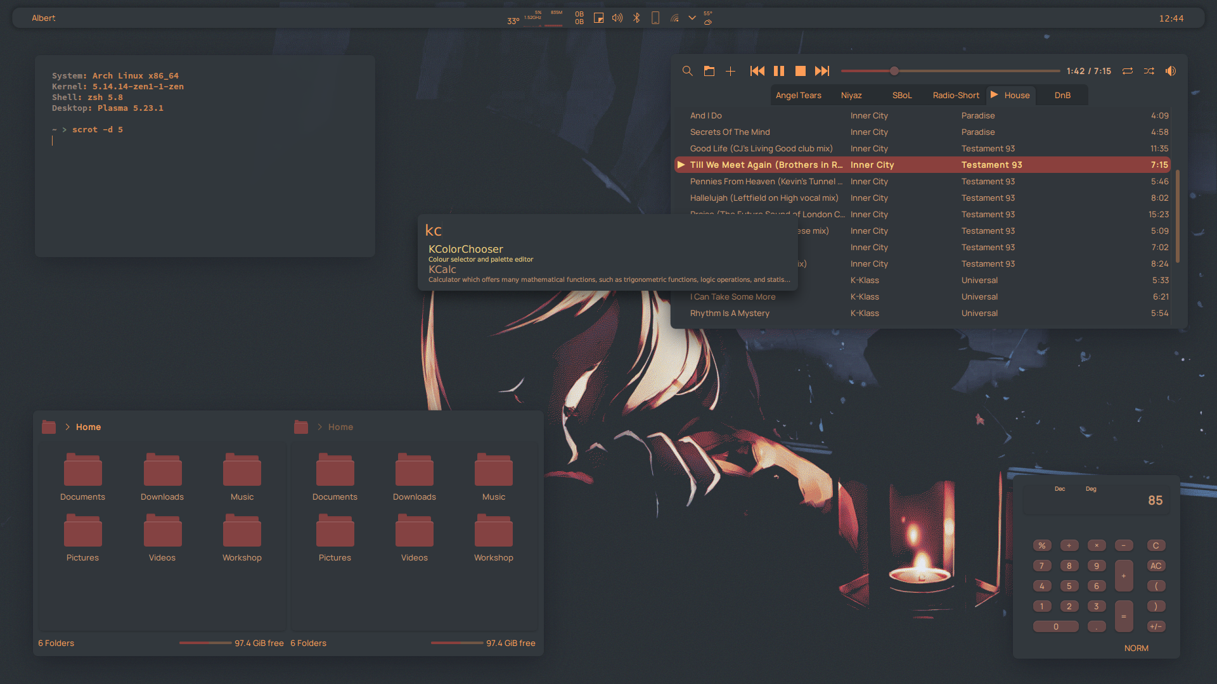This screenshot has height=684, width=1217.
Task: Click the song seek progress slider
Action: pyautogui.click(x=951, y=71)
